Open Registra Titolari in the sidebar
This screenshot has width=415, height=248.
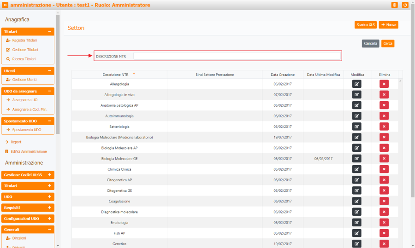coord(24,40)
